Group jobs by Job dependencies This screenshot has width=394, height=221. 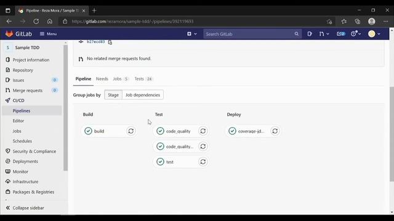(x=143, y=95)
